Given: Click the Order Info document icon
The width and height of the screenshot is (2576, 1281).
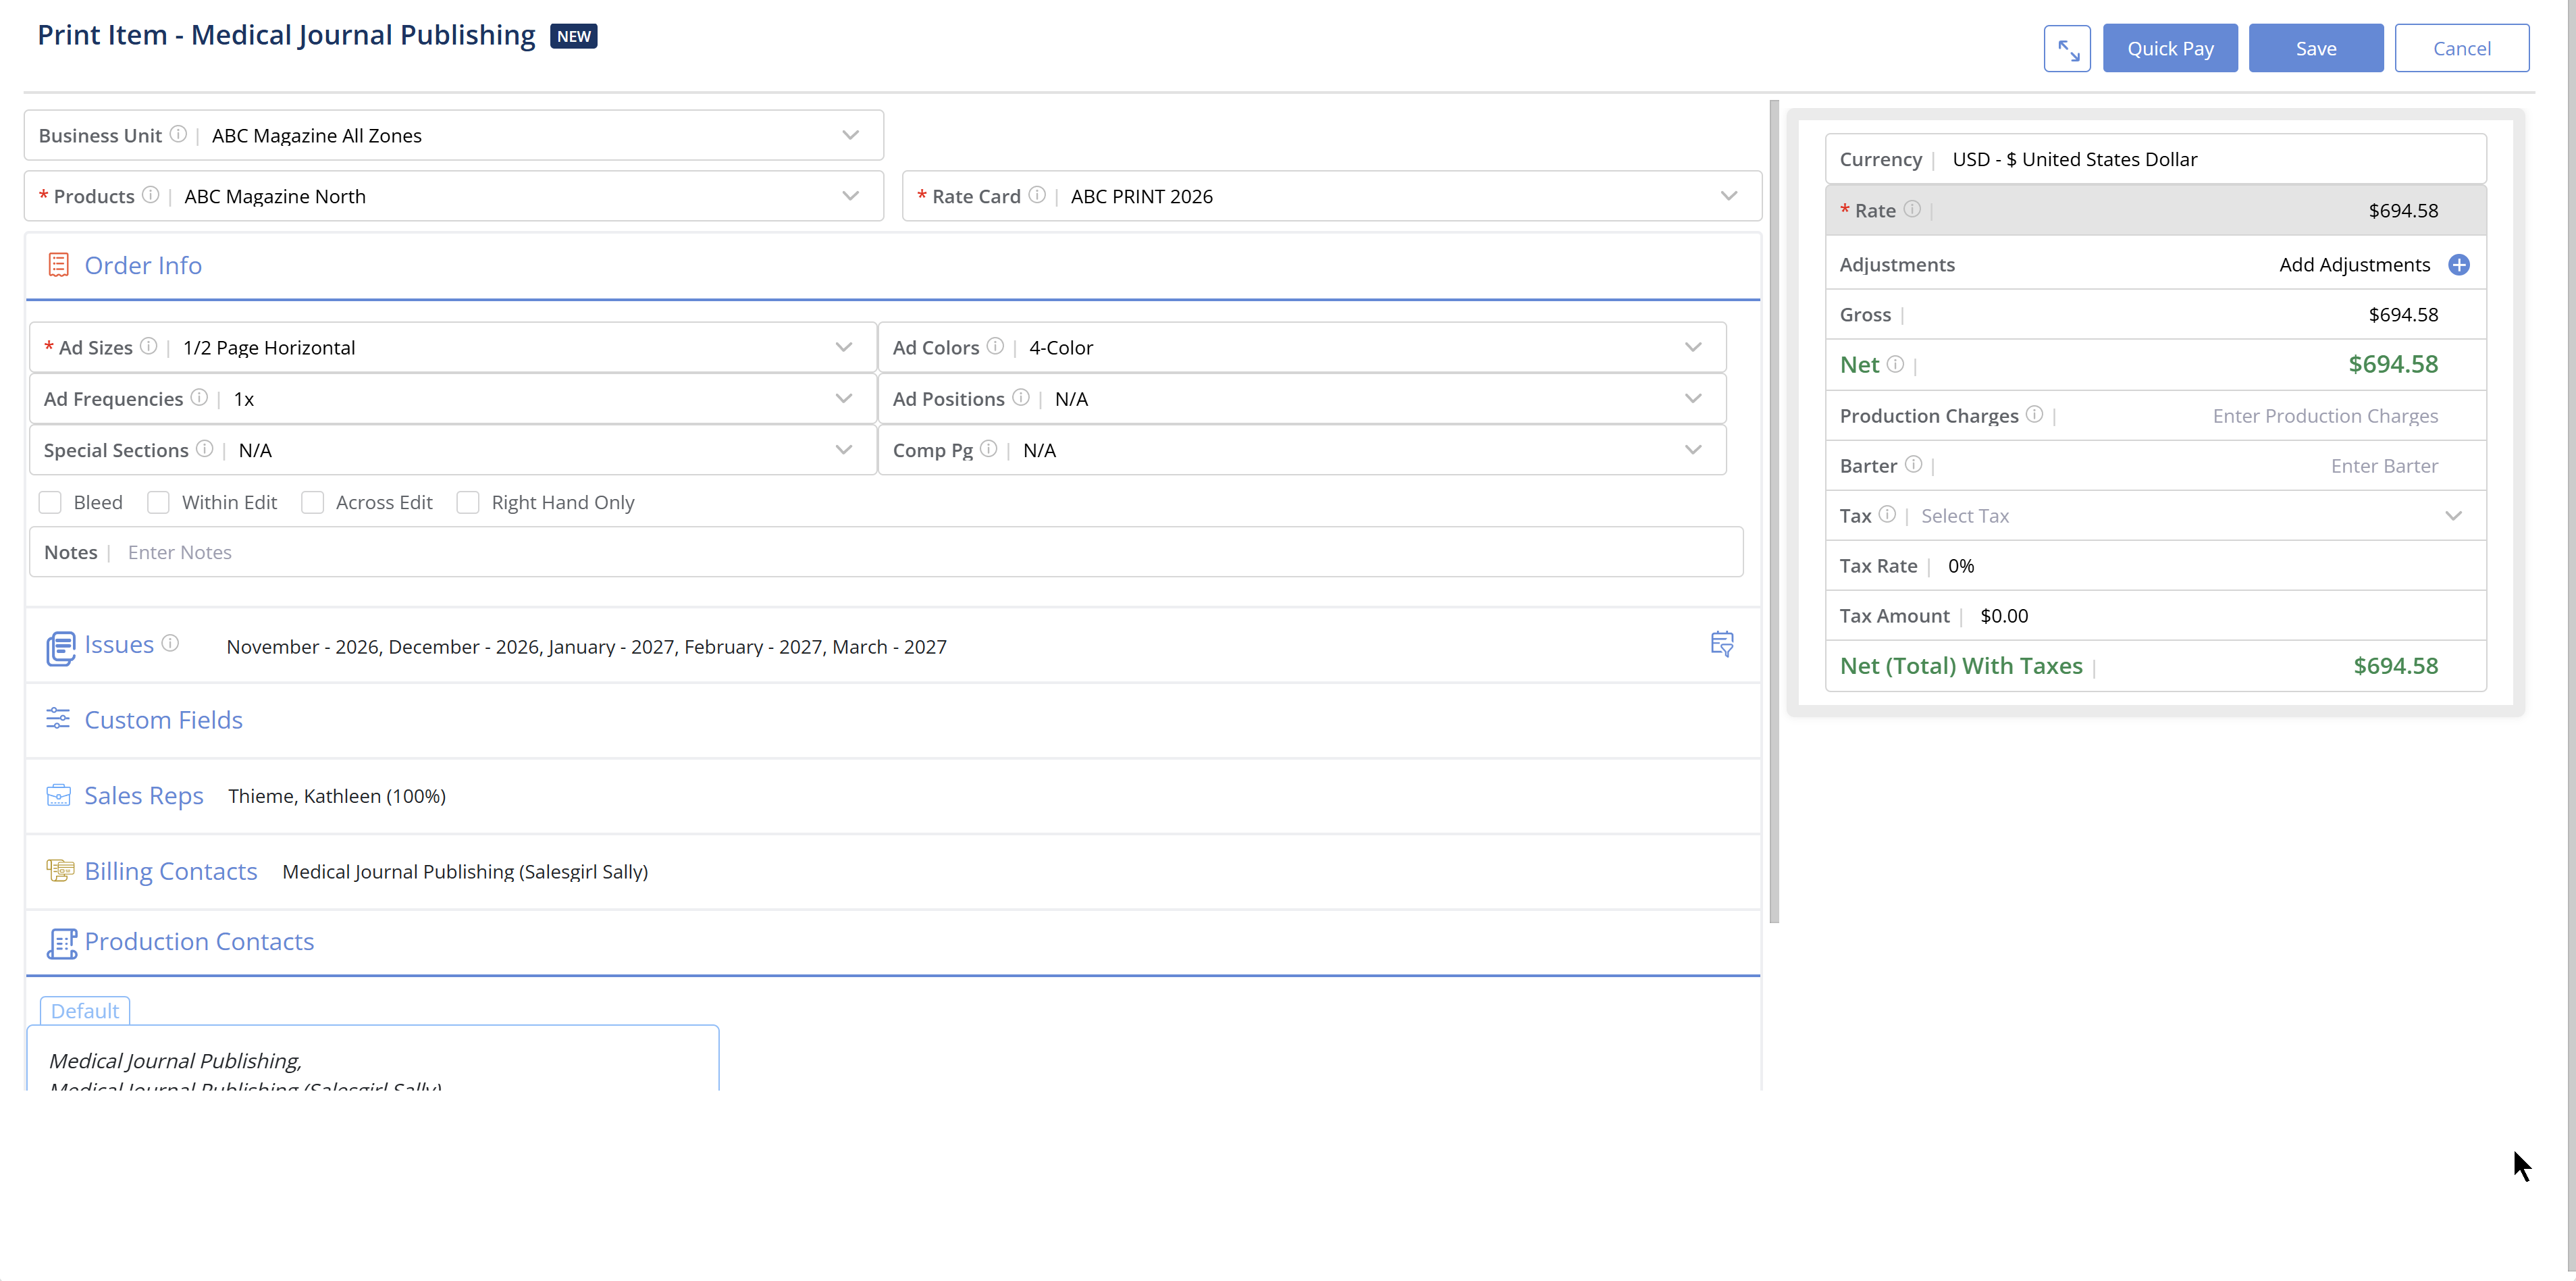Looking at the screenshot, I should click(x=58, y=265).
